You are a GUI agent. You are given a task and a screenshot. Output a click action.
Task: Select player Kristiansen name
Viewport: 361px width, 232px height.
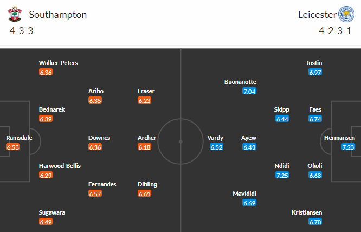click(307, 212)
